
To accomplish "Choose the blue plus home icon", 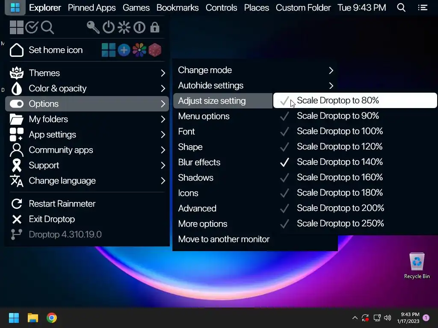I will 124,50.
